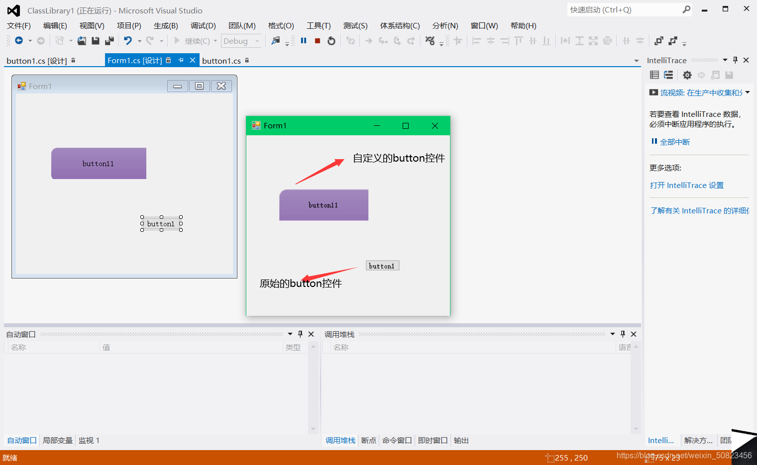
Task: Restart debugging with circular arrow icon
Action: (331, 41)
